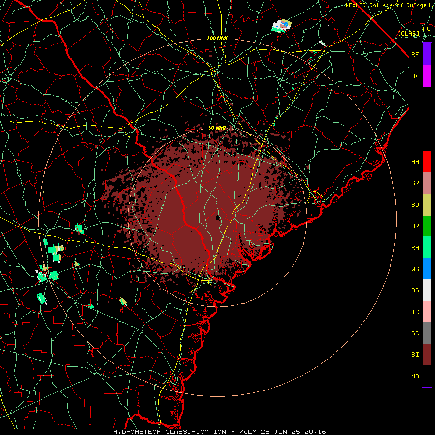
Task: Click the '50 NMI' range ring label
Action: point(217,128)
